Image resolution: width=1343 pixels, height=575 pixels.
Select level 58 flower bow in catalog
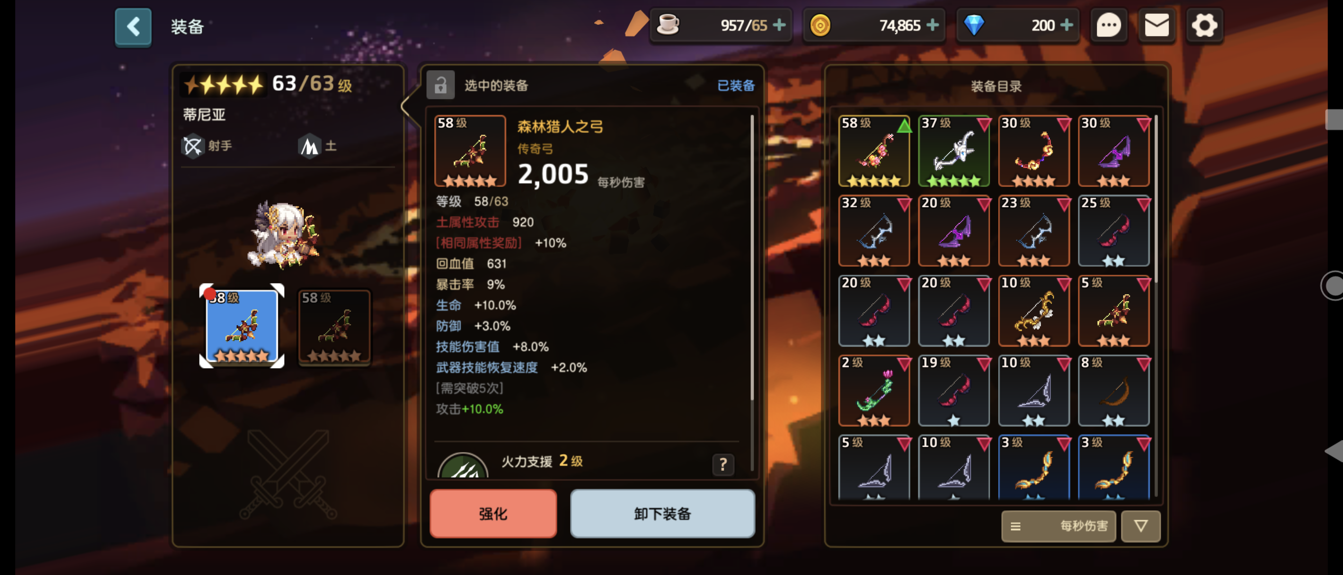pyautogui.click(x=874, y=151)
